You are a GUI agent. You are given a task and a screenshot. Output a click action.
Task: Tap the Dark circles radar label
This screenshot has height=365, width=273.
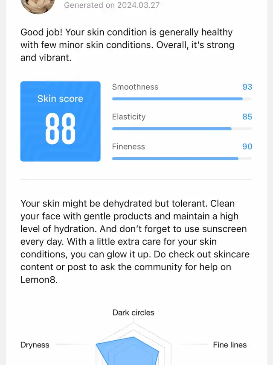[x=134, y=312]
